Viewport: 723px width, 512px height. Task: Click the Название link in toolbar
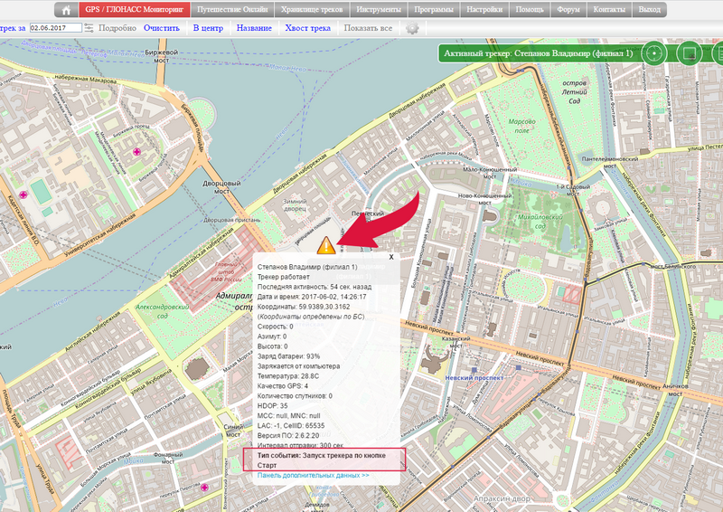(254, 28)
